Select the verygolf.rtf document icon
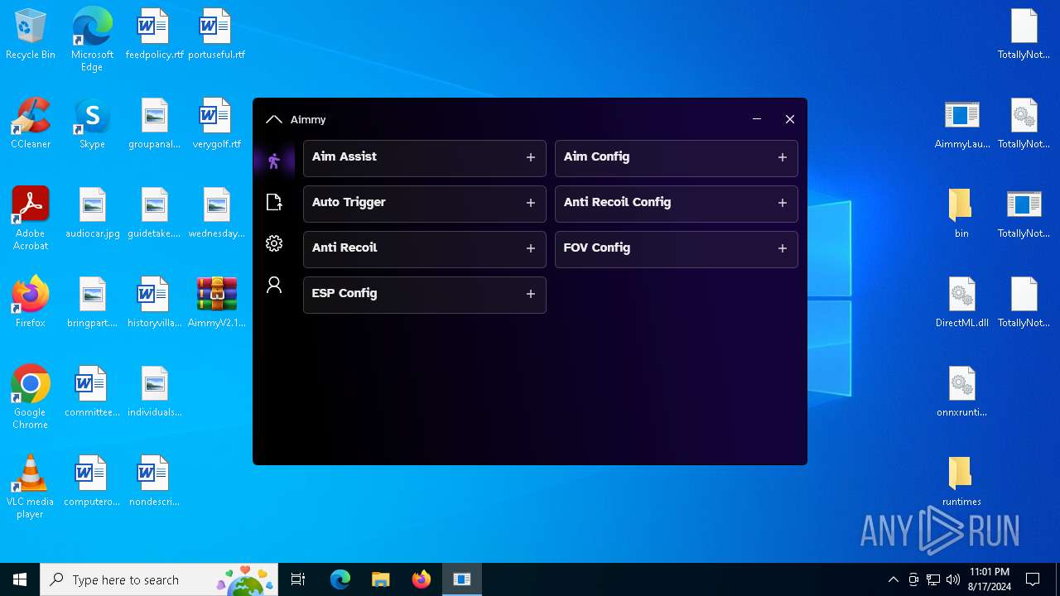Viewport: 1060px width, 596px height. point(216,124)
